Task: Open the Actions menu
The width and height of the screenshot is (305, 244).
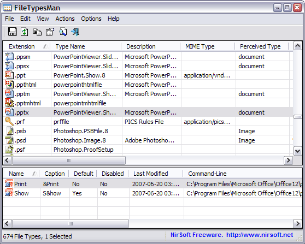Action: click(65, 19)
